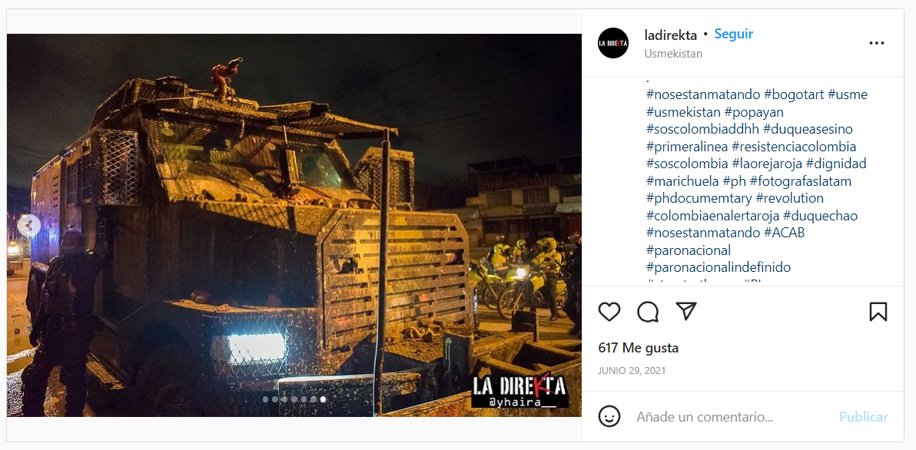The width and height of the screenshot is (916, 450).
Task: Click Seguir to follow ladirekta
Action: click(x=734, y=35)
